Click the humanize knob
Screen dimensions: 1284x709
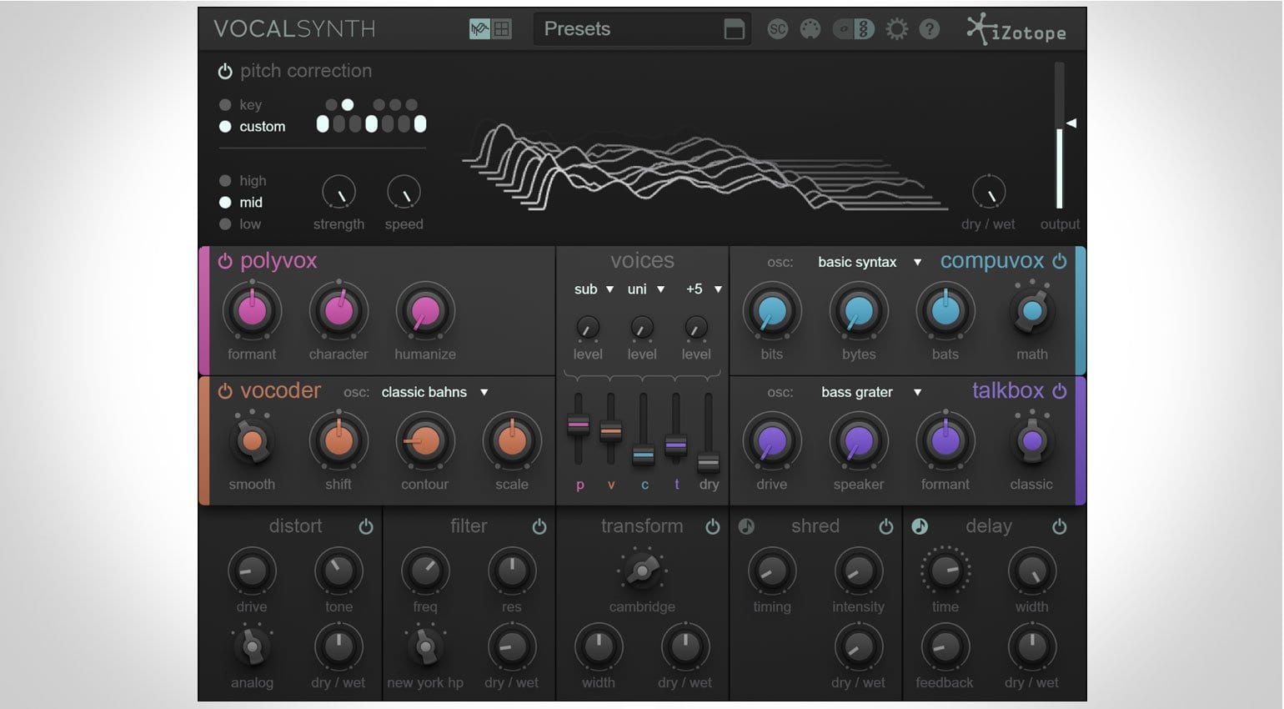click(x=425, y=311)
